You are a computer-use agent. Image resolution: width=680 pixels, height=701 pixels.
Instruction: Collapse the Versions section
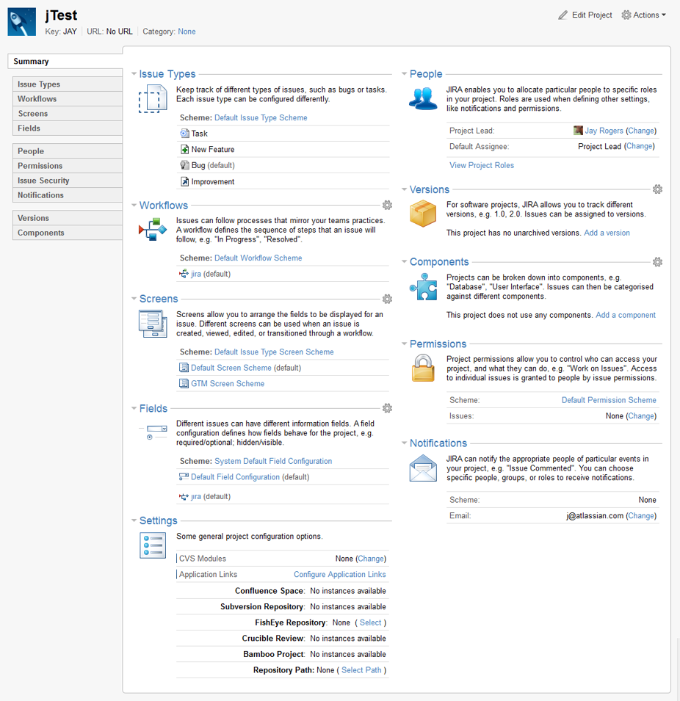[x=405, y=189]
